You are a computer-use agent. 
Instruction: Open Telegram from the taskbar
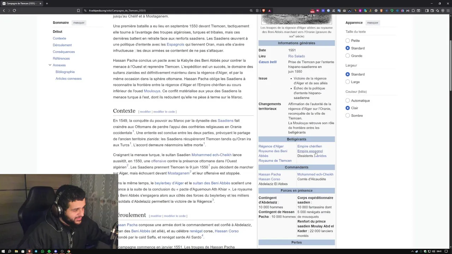(x=36, y=251)
